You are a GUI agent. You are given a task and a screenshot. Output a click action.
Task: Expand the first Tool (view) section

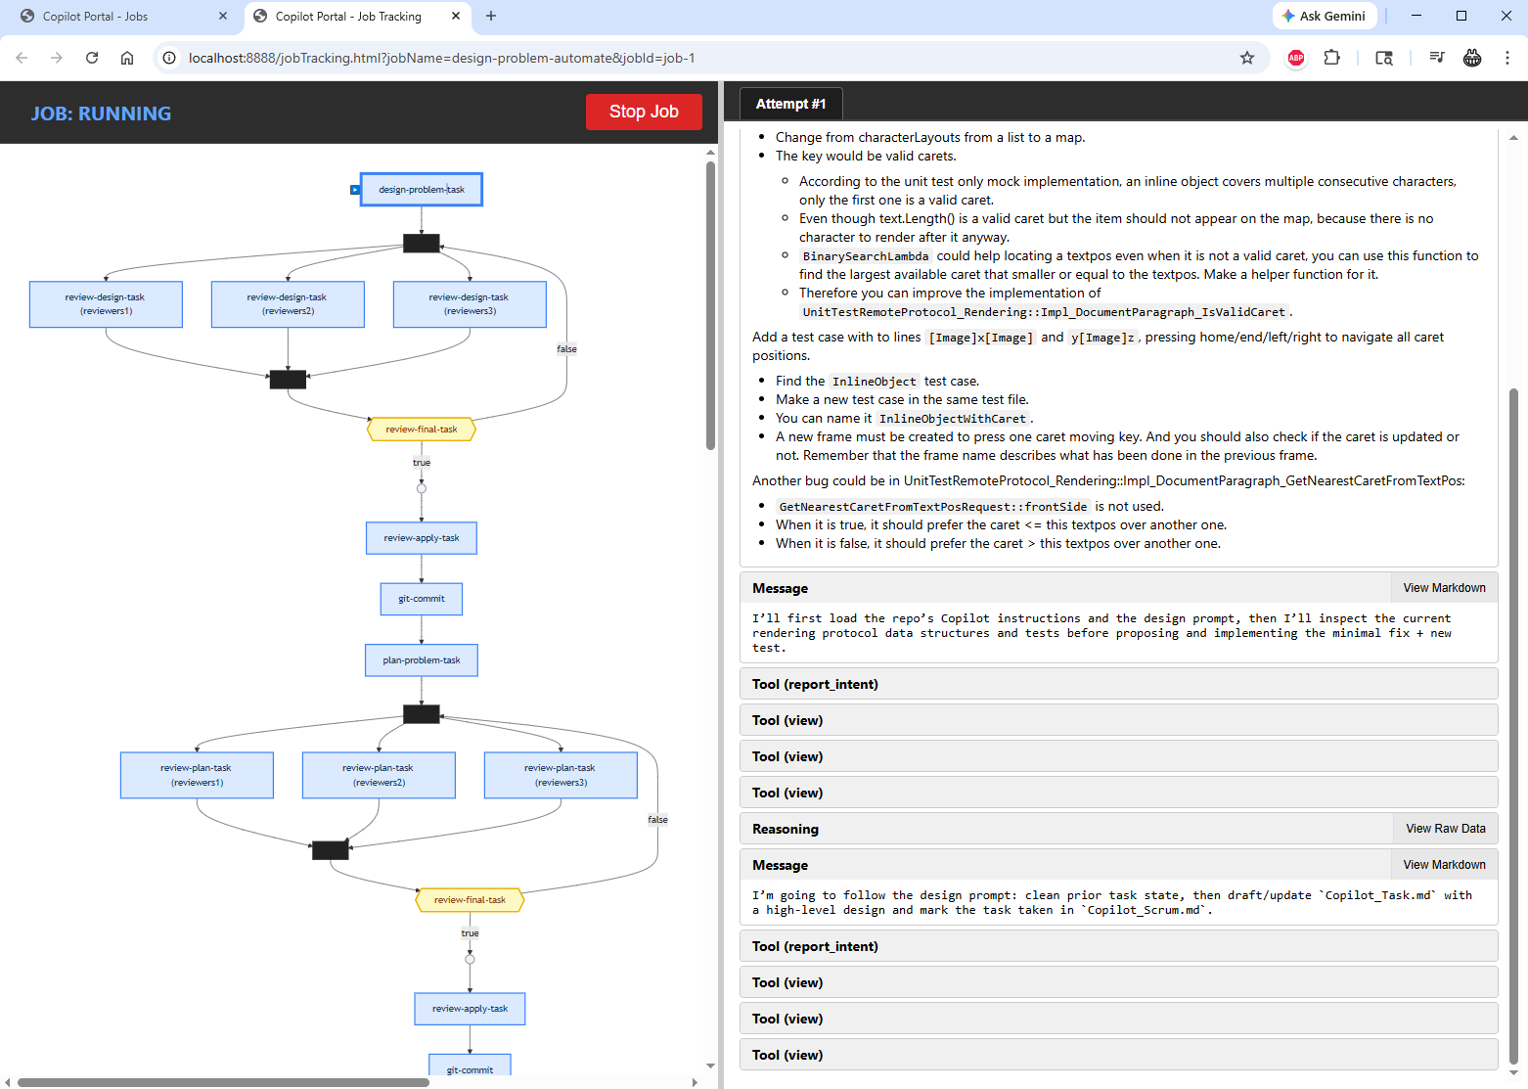[1118, 720]
